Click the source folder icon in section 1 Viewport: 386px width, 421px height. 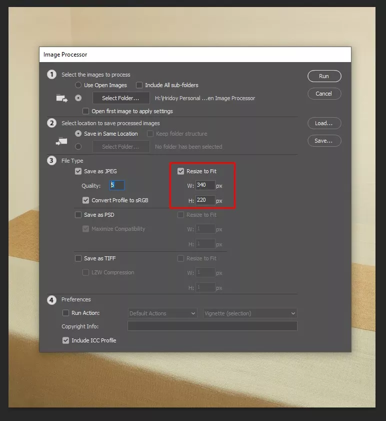(61, 98)
